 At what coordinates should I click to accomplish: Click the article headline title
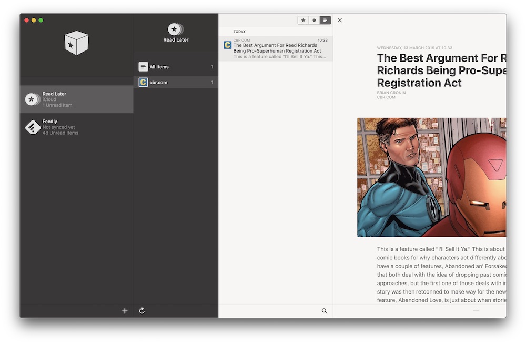441,70
